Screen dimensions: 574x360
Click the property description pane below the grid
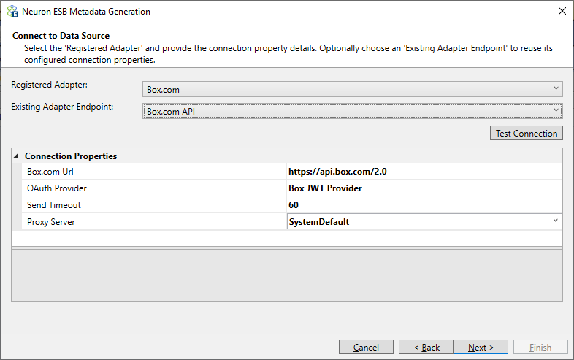286,275
